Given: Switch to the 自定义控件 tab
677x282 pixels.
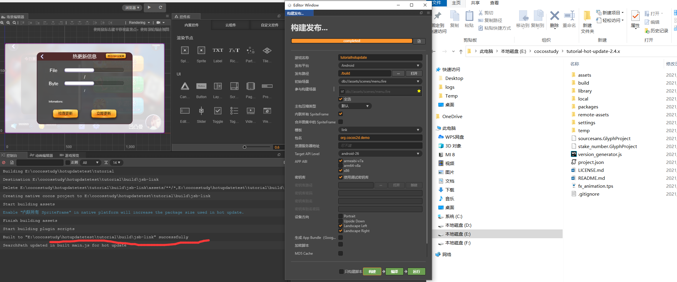Looking at the screenshot, I should (270, 25).
